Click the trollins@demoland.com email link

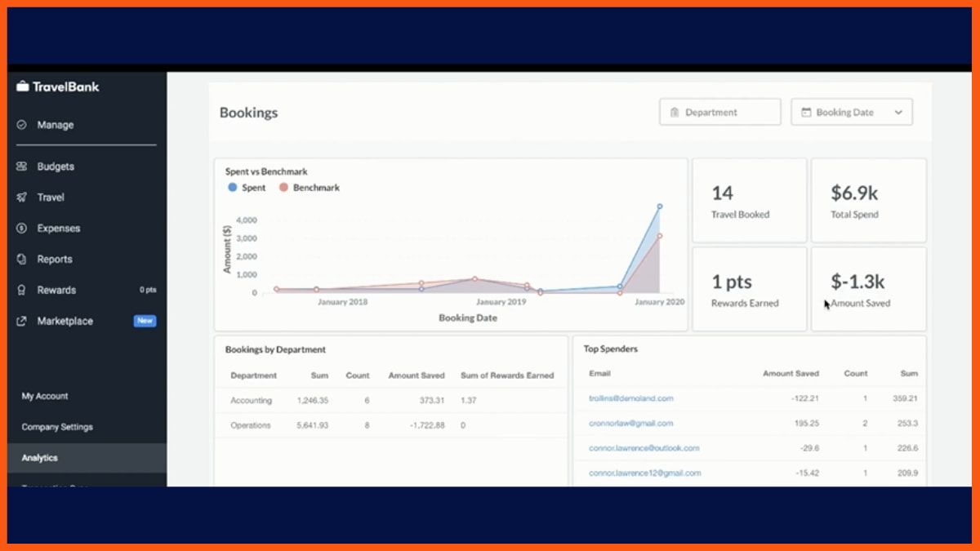tap(630, 398)
